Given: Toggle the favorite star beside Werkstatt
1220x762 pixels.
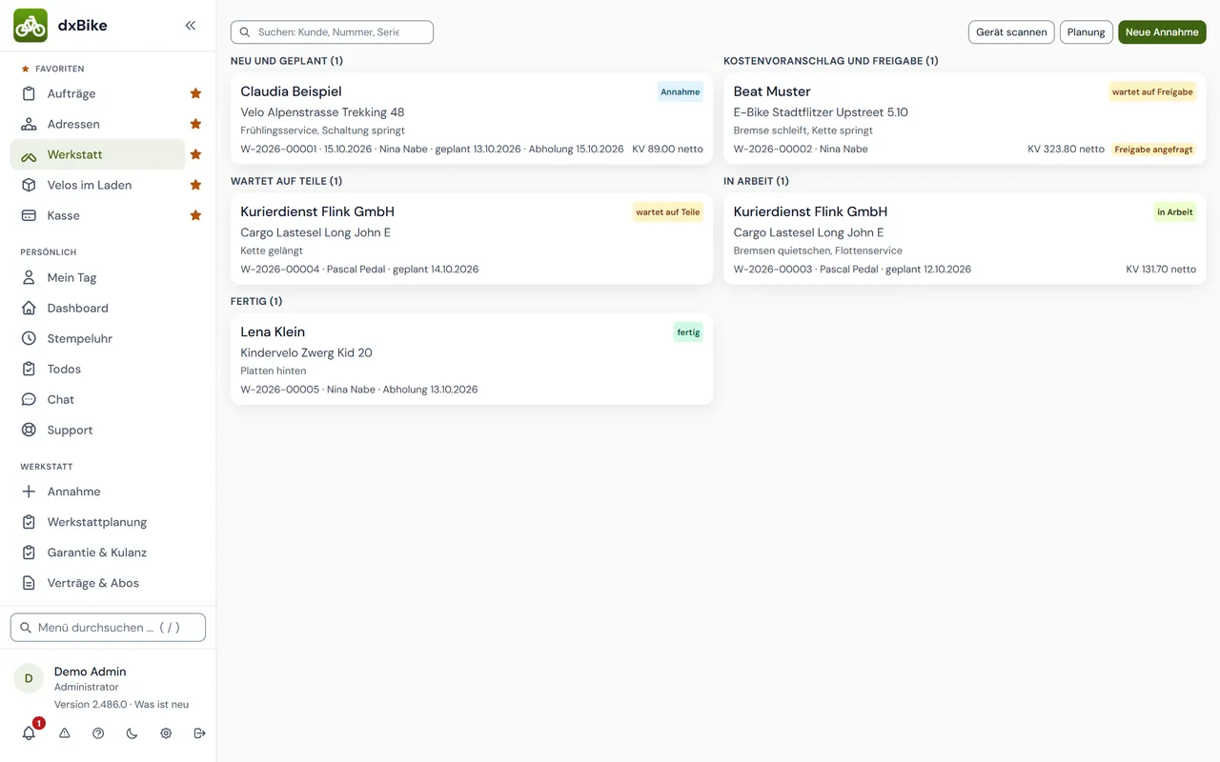Looking at the screenshot, I should [195, 154].
